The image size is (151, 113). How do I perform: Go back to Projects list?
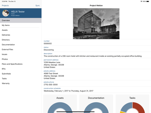(5, 5)
